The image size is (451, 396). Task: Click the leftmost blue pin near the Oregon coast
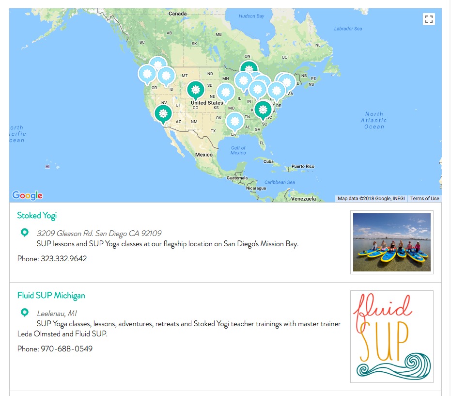click(x=147, y=75)
